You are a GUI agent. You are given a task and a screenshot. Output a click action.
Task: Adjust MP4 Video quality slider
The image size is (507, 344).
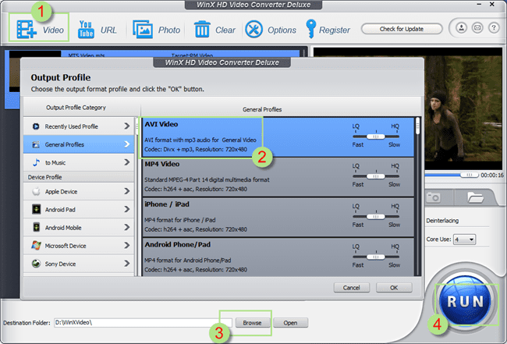(376, 176)
